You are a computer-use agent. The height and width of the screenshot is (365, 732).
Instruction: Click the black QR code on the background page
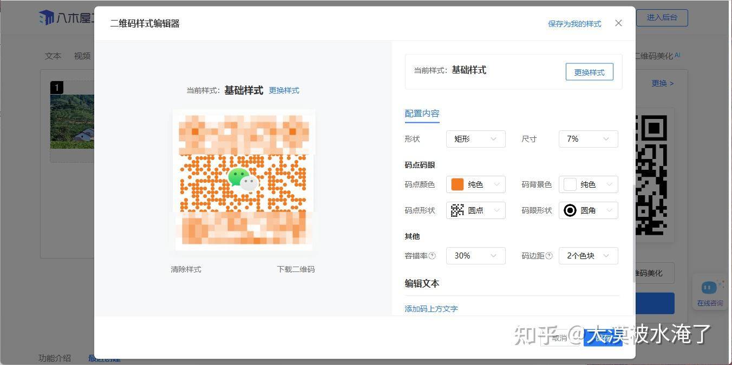tap(651, 175)
